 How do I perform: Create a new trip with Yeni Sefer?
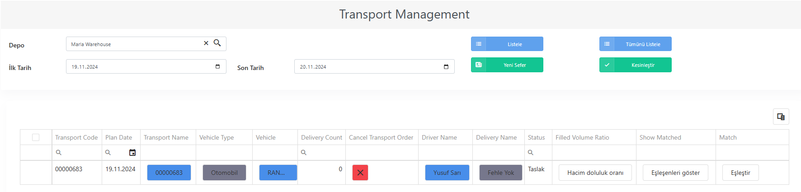(507, 65)
